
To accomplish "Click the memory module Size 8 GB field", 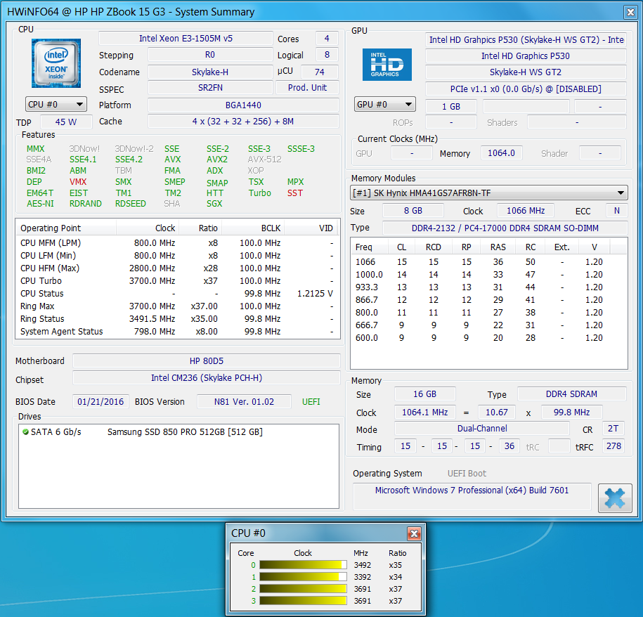I will pos(413,210).
